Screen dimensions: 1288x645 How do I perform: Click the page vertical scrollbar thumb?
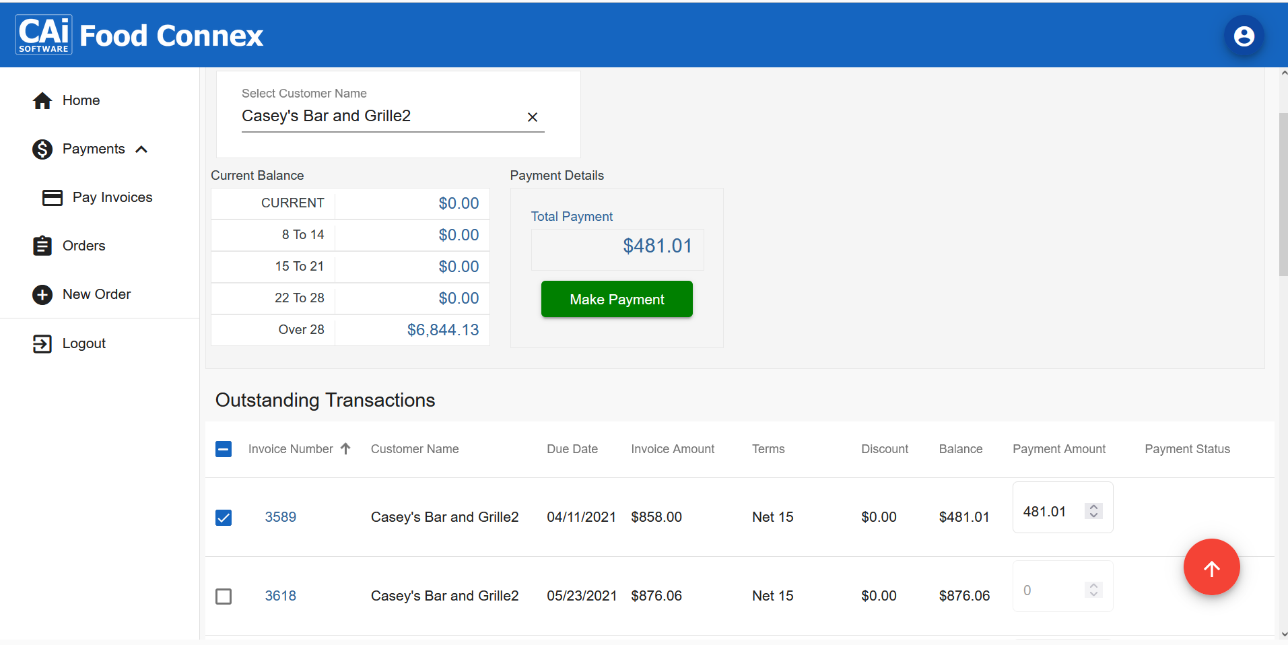[x=1283, y=194]
